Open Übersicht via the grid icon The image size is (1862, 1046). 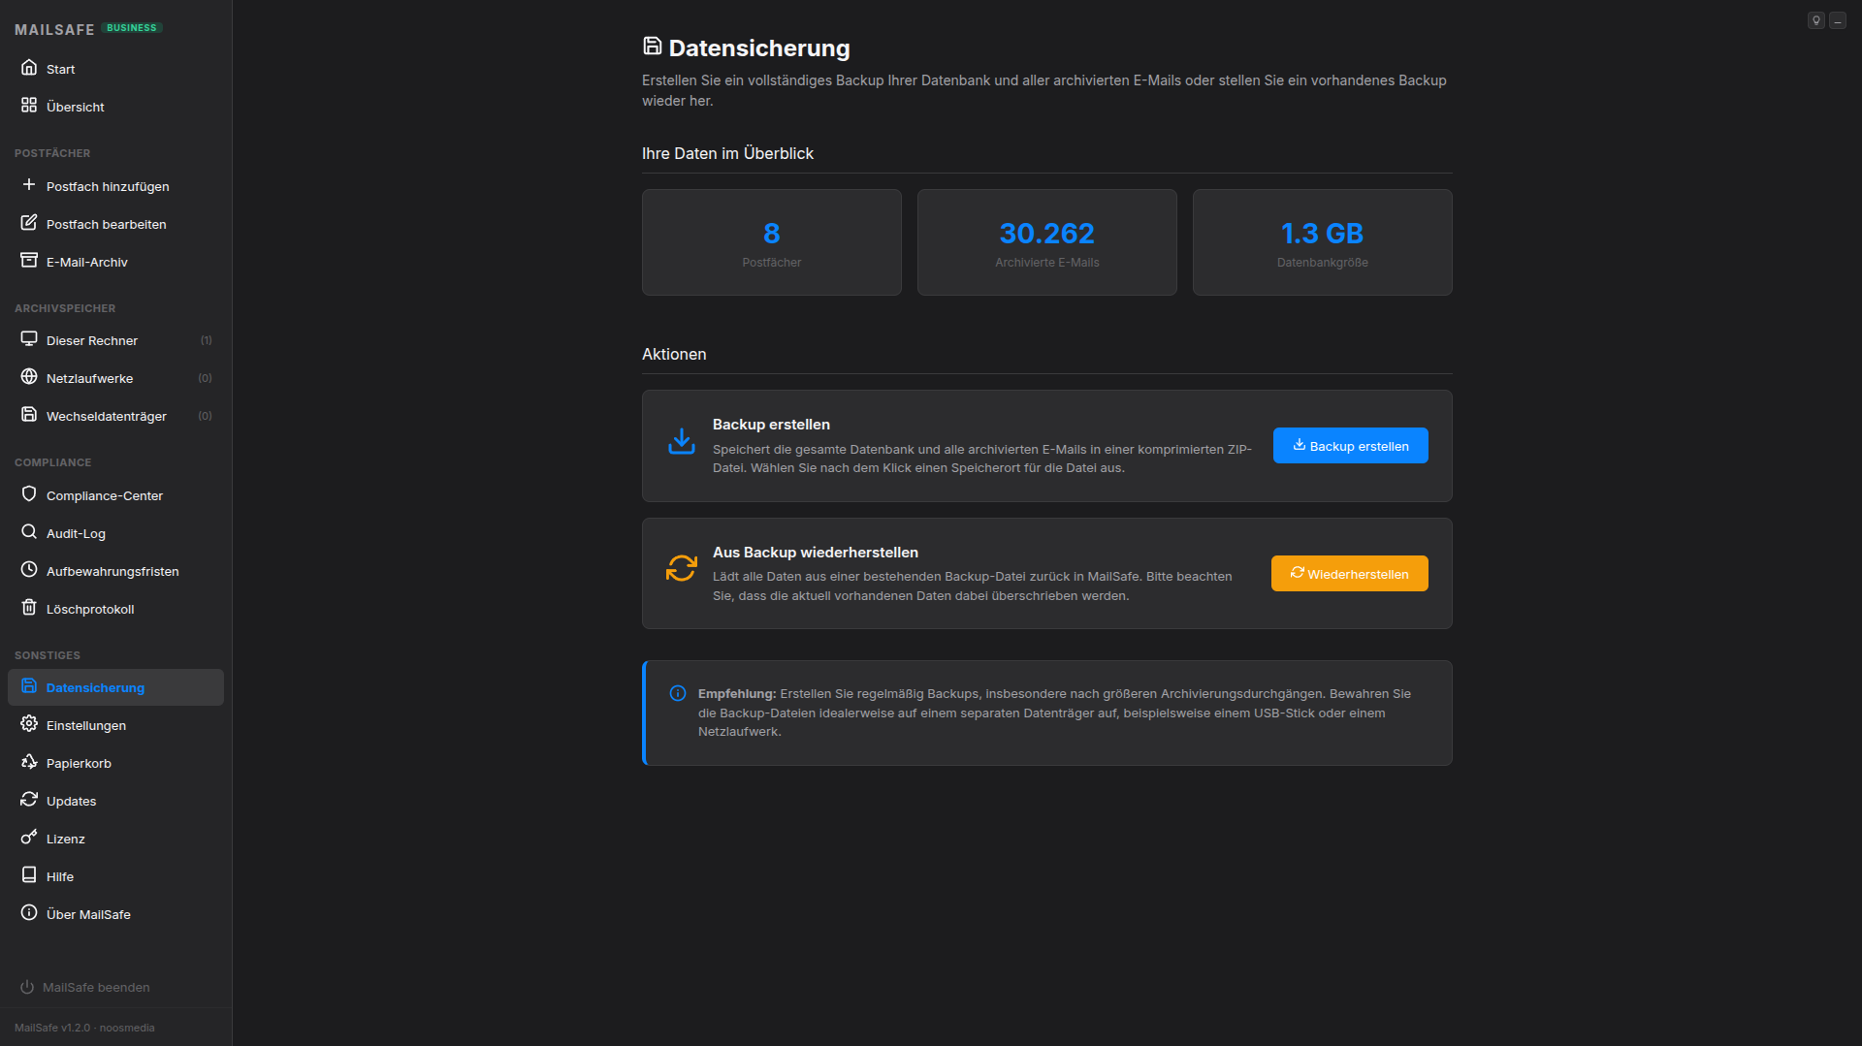tap(29, 106)
